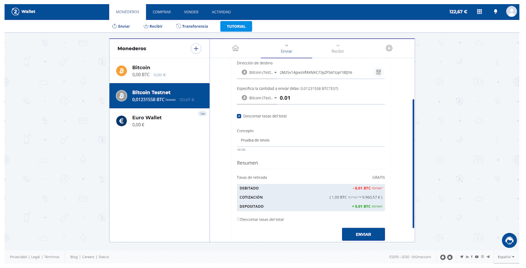Click the grey Bitcoin Testnet icon

121,96
